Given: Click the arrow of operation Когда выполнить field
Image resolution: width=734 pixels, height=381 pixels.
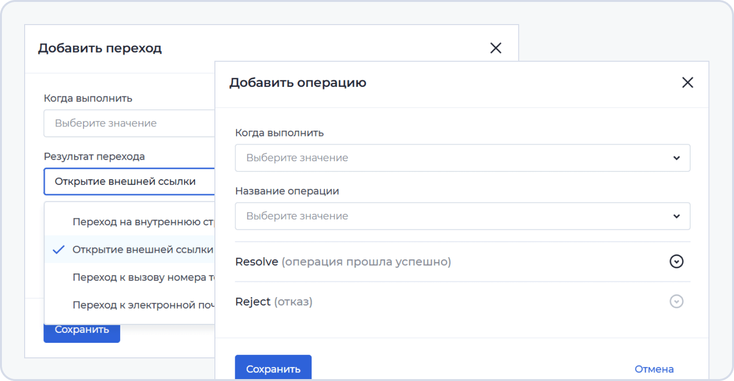Looking at the screenshot, I should tap(676, 158).
